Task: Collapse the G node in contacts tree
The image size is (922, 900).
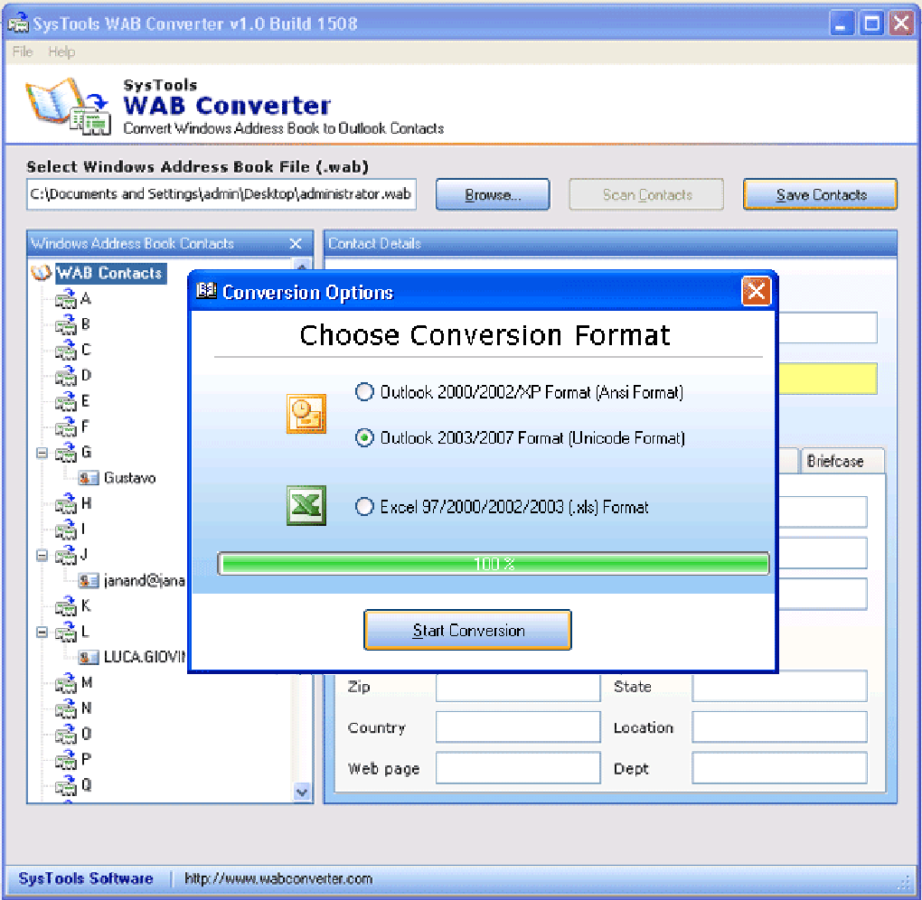Action: point(42,453)
